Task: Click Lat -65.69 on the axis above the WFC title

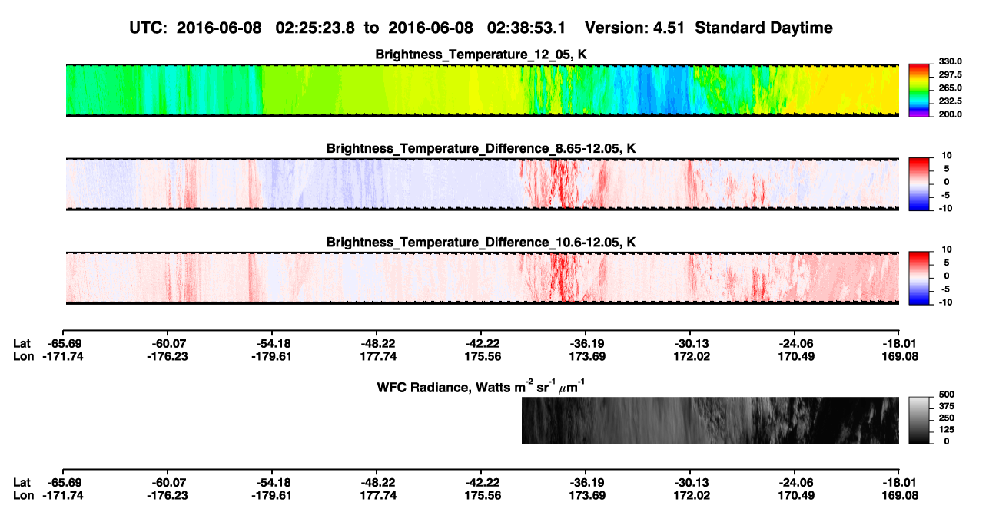Action: pyautogui.click(x=65, y=343)
